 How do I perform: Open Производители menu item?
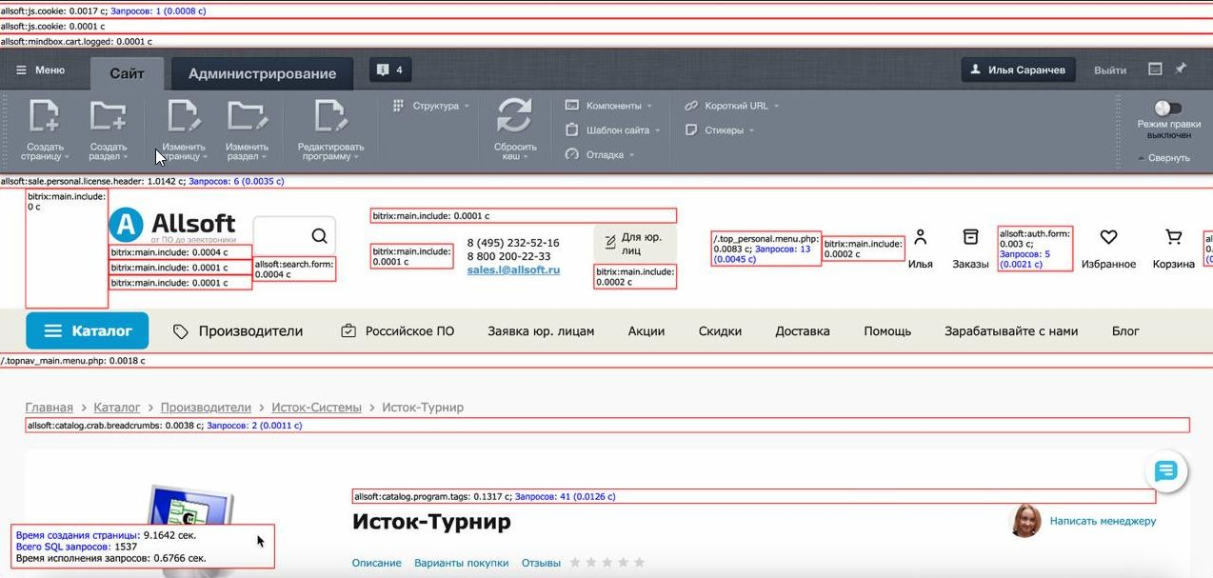(238, 331)
